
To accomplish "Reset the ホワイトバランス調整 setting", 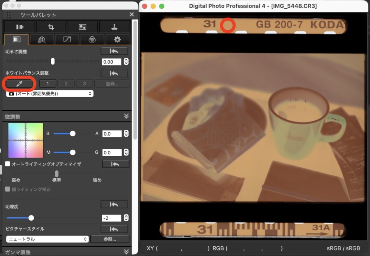I will (114, 73).
